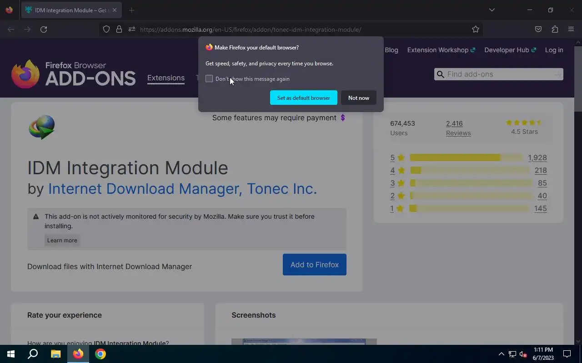Open File Explorer from taskbar

point(55,354)
